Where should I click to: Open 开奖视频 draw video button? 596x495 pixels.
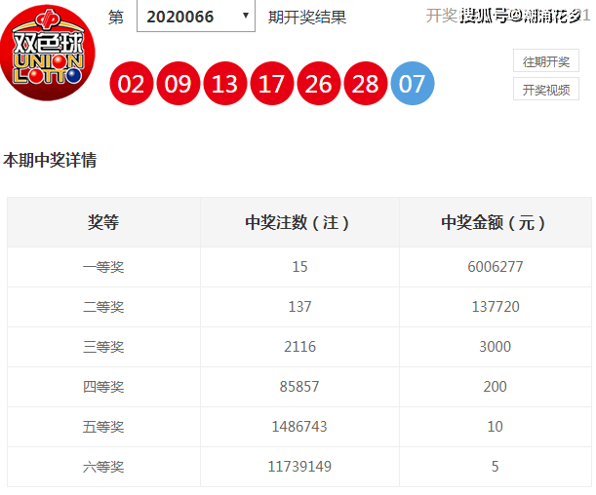click(546, 90)
